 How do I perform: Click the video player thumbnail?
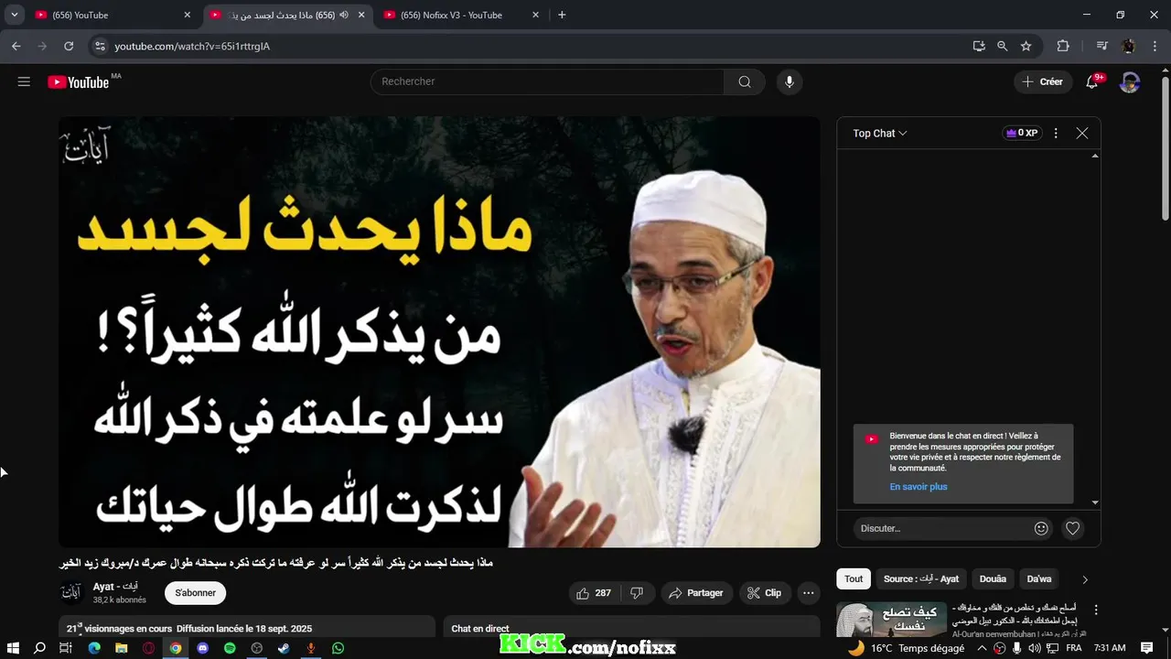[439, 331]
